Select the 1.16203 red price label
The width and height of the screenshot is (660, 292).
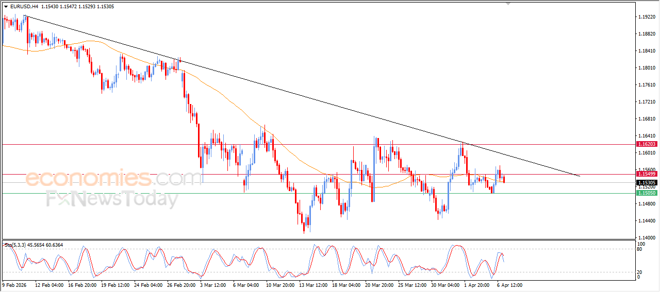(646, 144)
